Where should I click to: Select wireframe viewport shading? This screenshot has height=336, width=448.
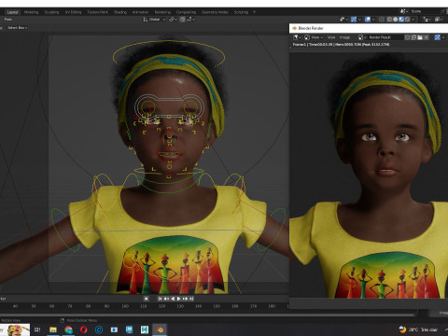coord(389,20)
